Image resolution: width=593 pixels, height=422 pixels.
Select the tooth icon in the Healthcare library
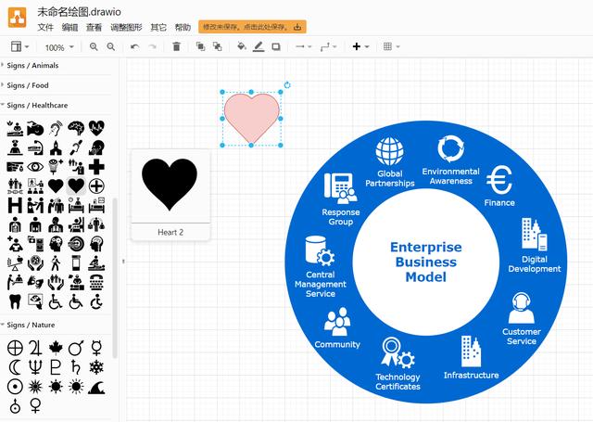[15, 301]
